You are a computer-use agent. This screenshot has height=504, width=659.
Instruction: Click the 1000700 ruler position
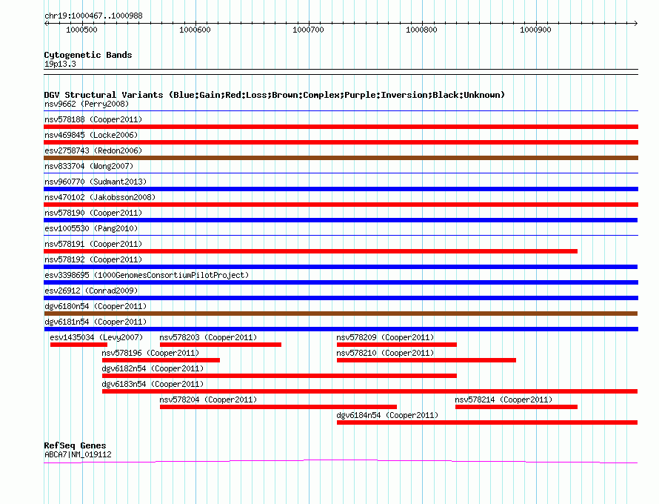[x=309, y=30]
